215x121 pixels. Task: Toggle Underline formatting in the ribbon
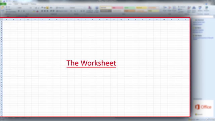tap(24, 11)
